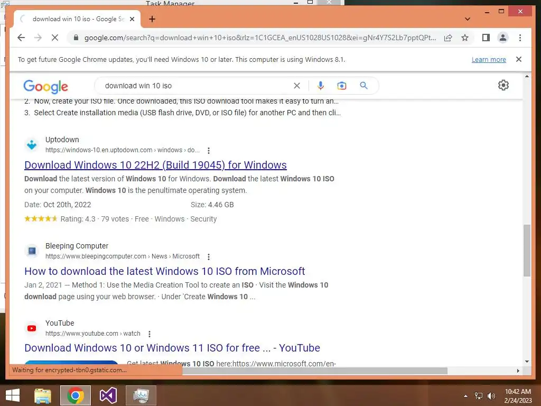541x406 pixels.
Task: Show hidden system tray icons
Action: coord(466,396)
